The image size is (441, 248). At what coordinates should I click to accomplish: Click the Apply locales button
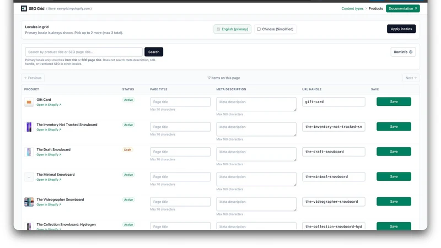pyautogui.click(x=401, y=29)
